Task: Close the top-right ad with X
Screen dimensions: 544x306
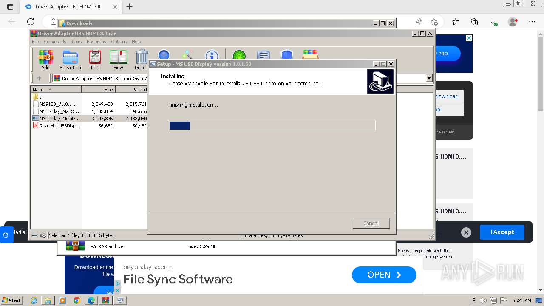Action: click(469, 38)
